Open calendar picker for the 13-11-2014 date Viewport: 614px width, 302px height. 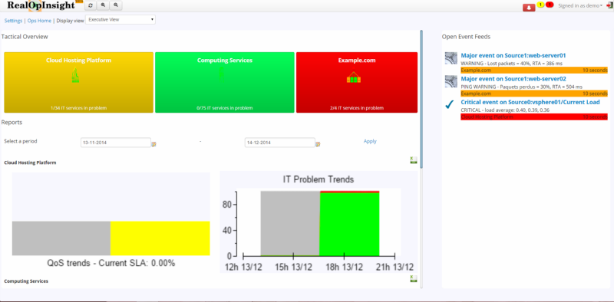coord(154,144)
